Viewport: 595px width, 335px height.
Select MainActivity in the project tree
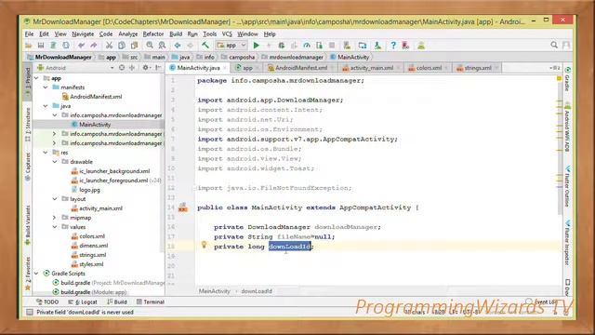click(x=95, y=125)
